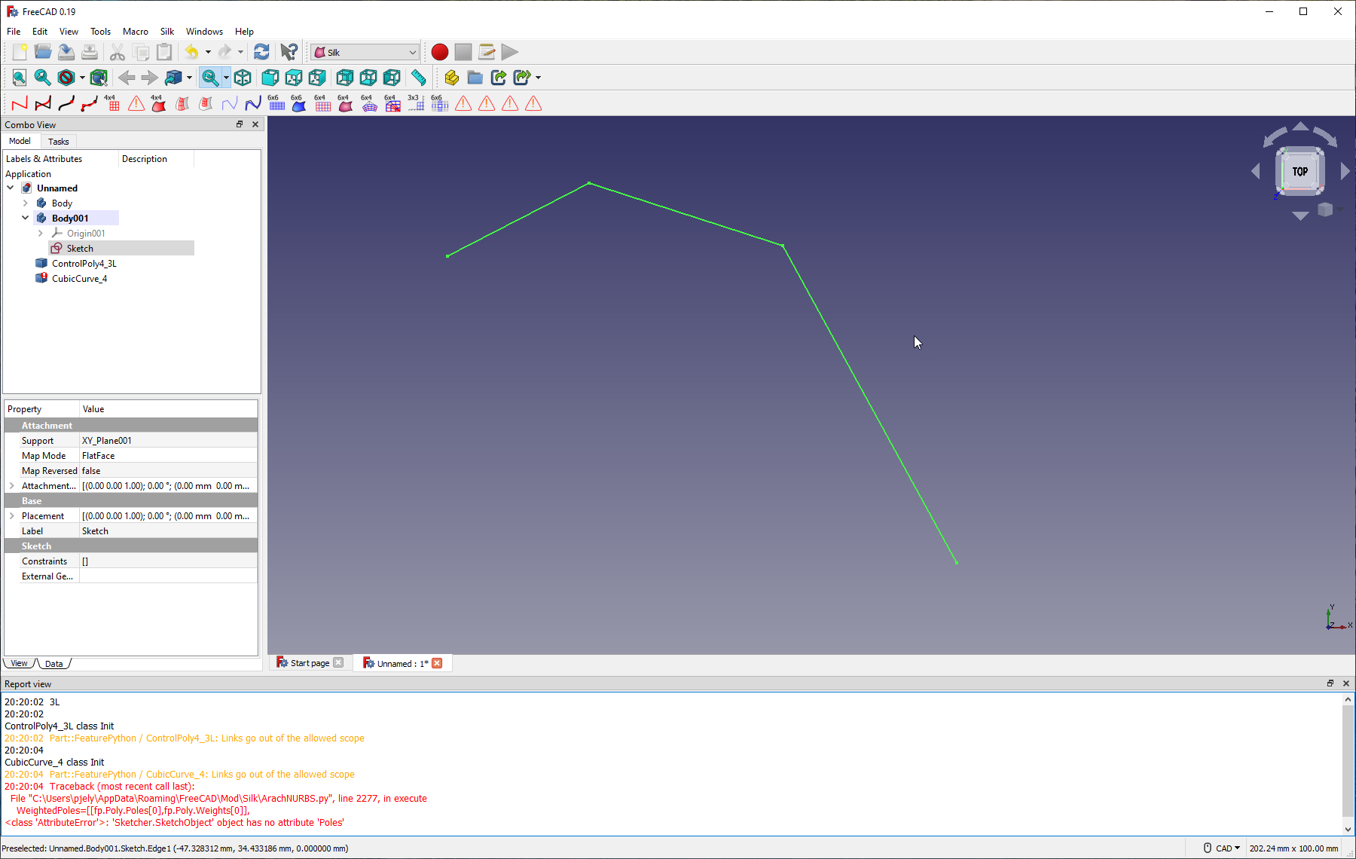Select CubicCurve_4 in the model tree

[x=79, y=278]
